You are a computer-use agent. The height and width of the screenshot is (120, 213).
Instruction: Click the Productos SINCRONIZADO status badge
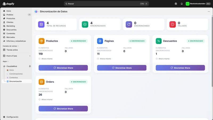coord(79,41)
